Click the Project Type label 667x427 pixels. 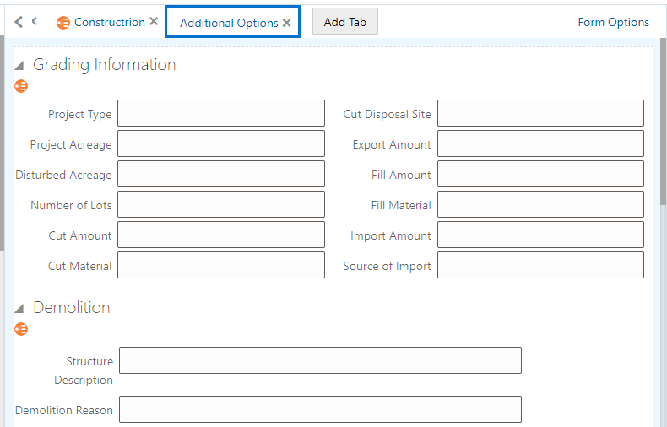80,114
